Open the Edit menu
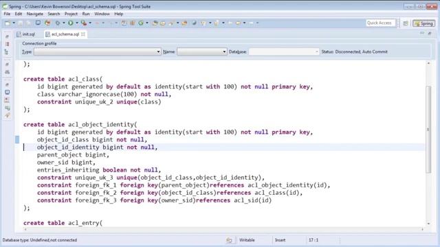This screenshot has width=440, height=247. point(19,14)
